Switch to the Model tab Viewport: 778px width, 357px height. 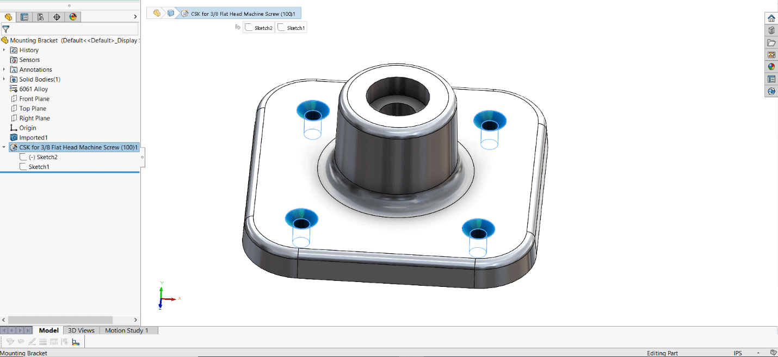click(x=48, y=330)
